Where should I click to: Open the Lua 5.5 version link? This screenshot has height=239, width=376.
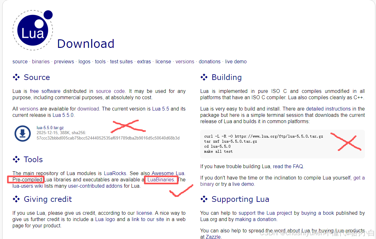pyautogui.click(x=161, y=109)
